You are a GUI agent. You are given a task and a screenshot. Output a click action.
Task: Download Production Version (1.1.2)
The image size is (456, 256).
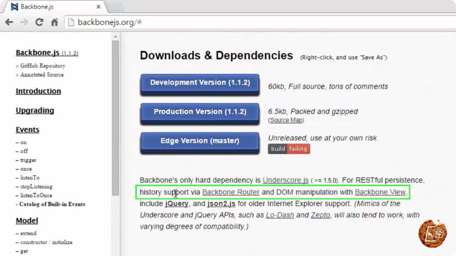[200, 113]
